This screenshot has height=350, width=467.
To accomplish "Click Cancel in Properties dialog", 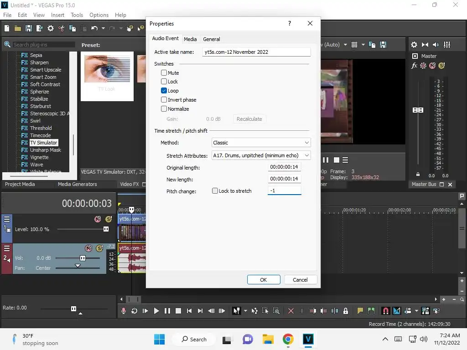I will (x=300, y=280).
